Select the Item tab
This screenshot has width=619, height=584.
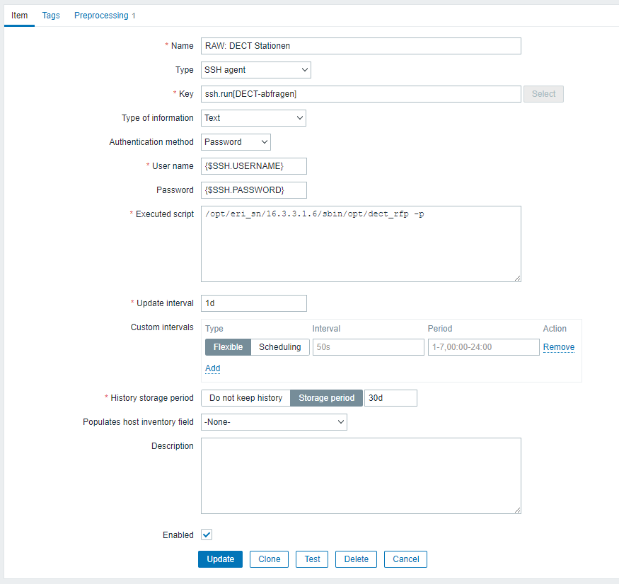19,16
